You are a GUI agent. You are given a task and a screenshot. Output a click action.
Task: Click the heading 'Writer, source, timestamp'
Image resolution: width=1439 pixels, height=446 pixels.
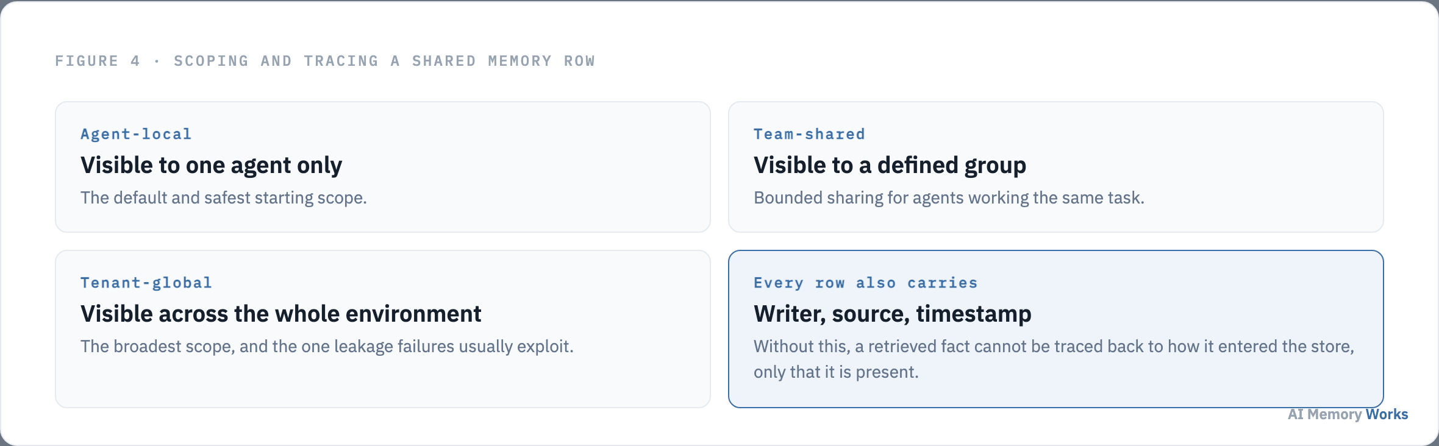(893, 314)
